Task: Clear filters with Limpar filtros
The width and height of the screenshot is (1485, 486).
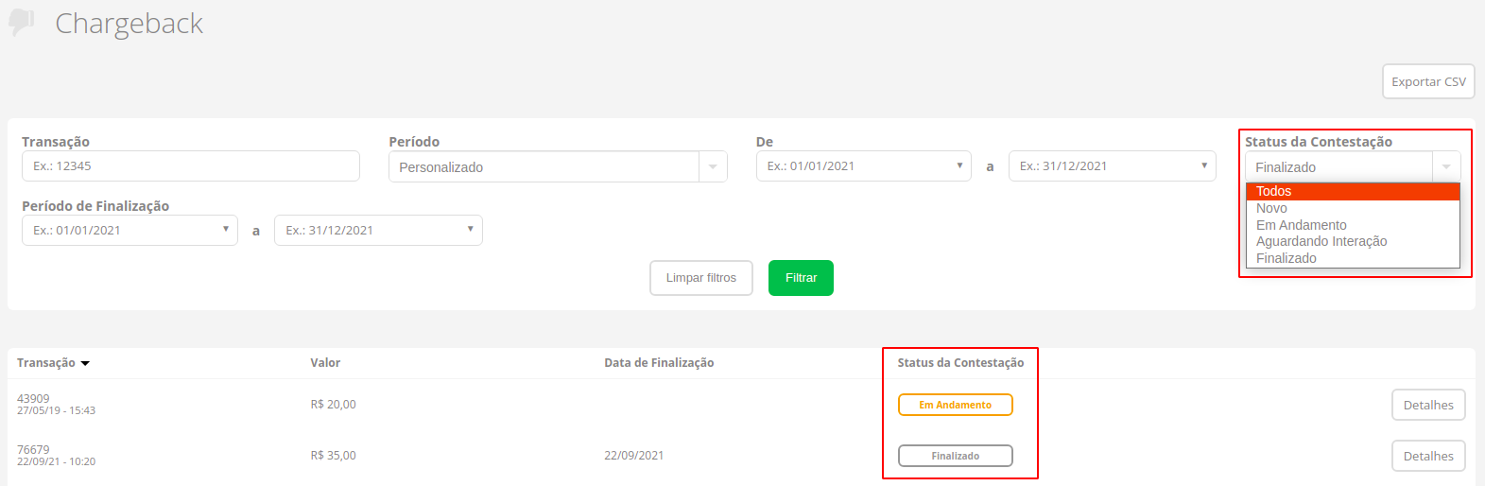Action: point(701,278)
